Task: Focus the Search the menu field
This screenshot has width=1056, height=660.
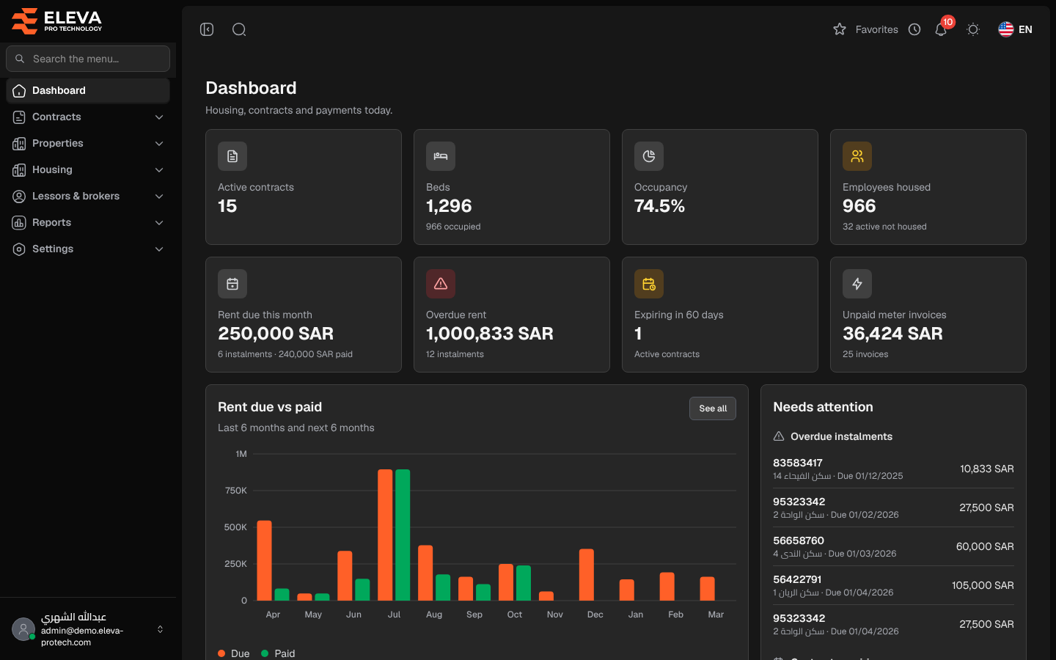Action: [88, 59]
